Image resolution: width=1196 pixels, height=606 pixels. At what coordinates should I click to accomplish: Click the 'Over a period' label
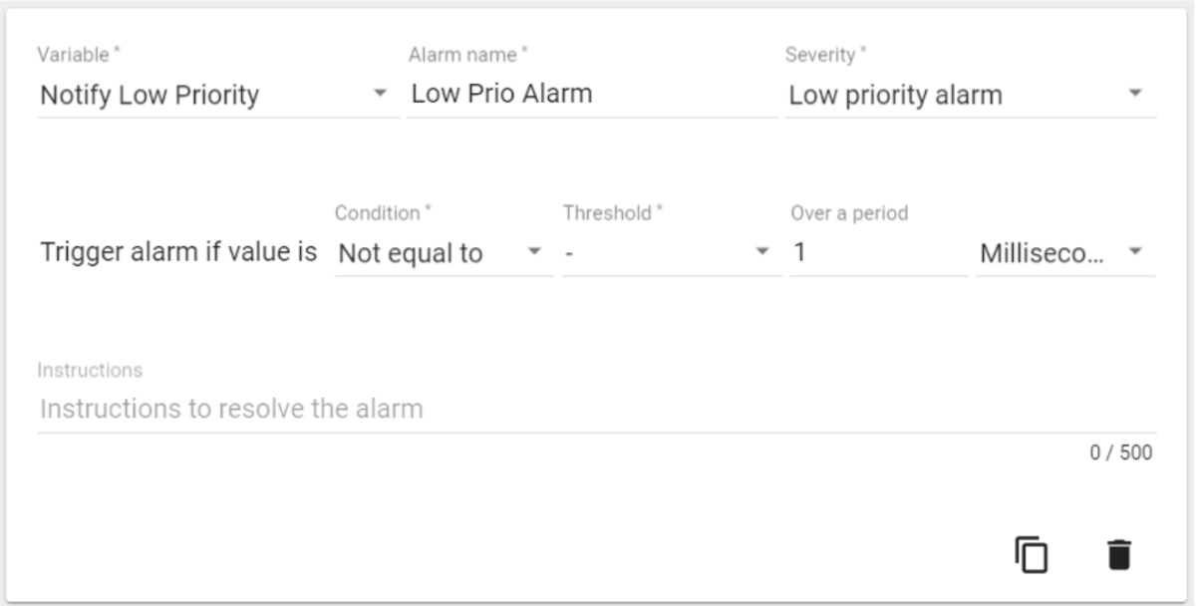(x=849, y=213)
